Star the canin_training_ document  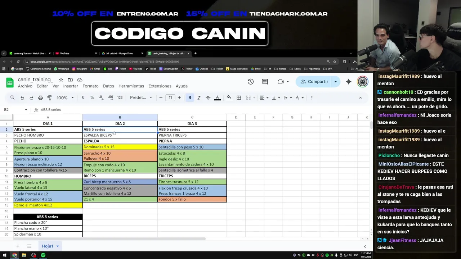coord(61,79)
